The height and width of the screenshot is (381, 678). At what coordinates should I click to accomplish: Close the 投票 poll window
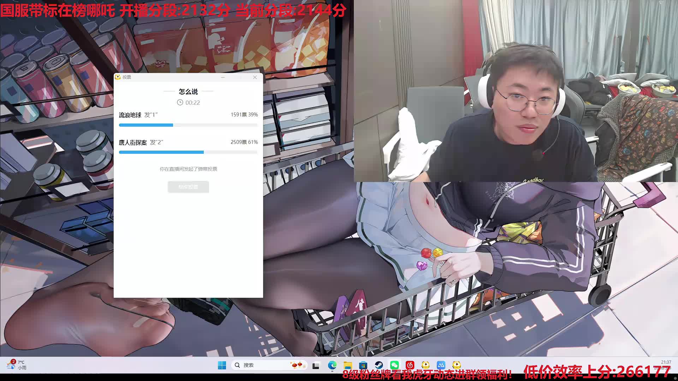point(255,77)
